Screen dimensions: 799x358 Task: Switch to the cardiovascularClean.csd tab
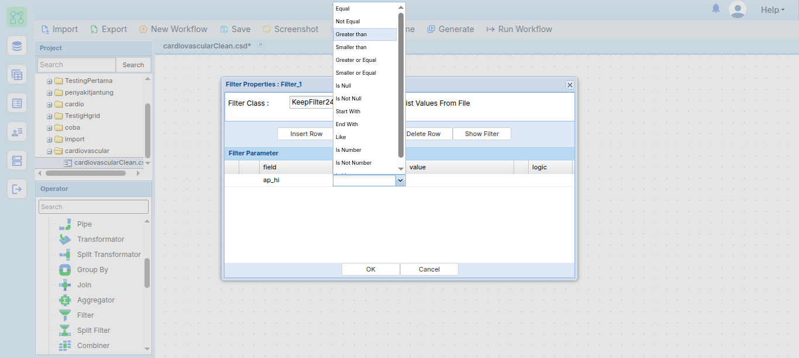207,46
